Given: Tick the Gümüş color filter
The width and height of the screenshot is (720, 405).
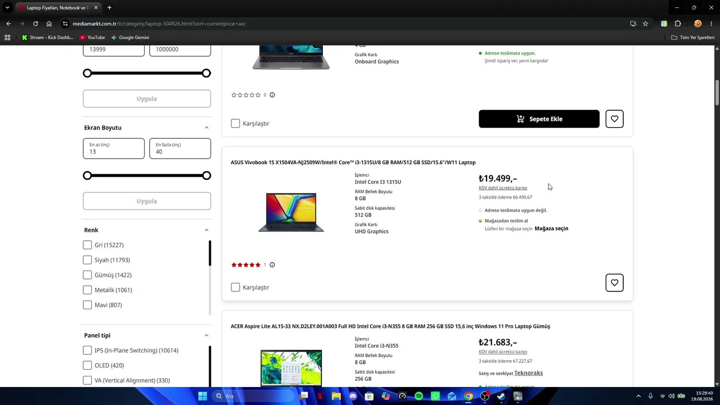Looking at the screenshot, I should tap(87, 275).
